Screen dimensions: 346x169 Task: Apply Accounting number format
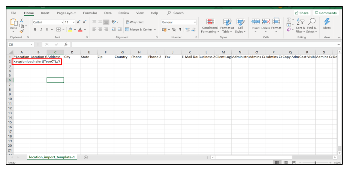click(164, 29)
